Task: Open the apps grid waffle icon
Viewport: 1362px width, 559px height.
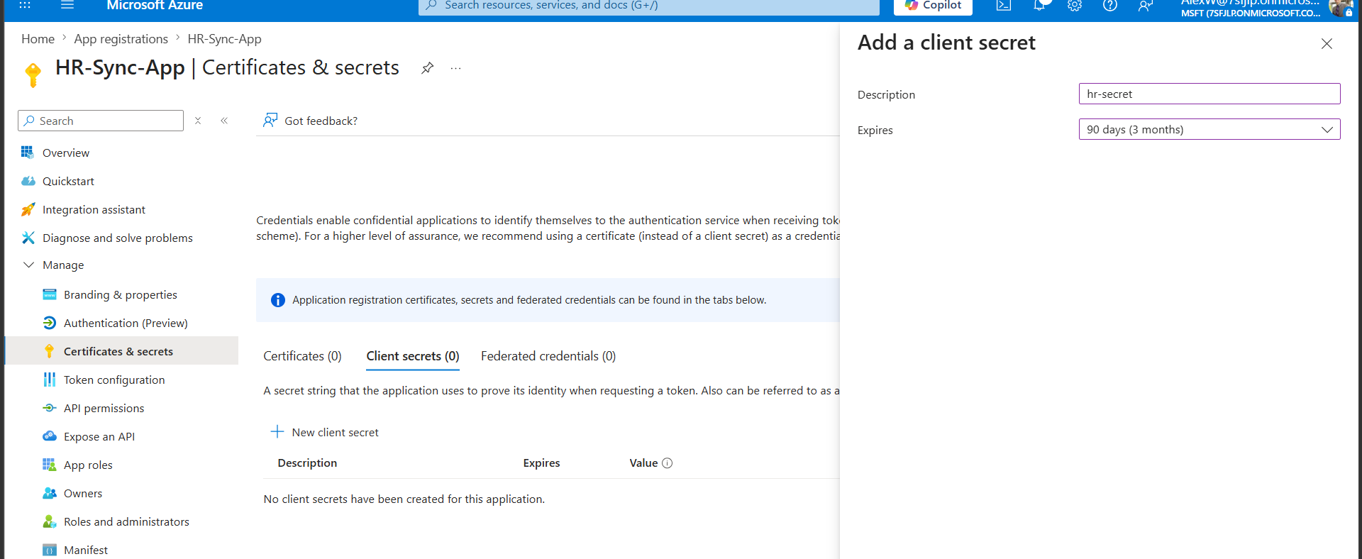Action: tap(25, 5)
